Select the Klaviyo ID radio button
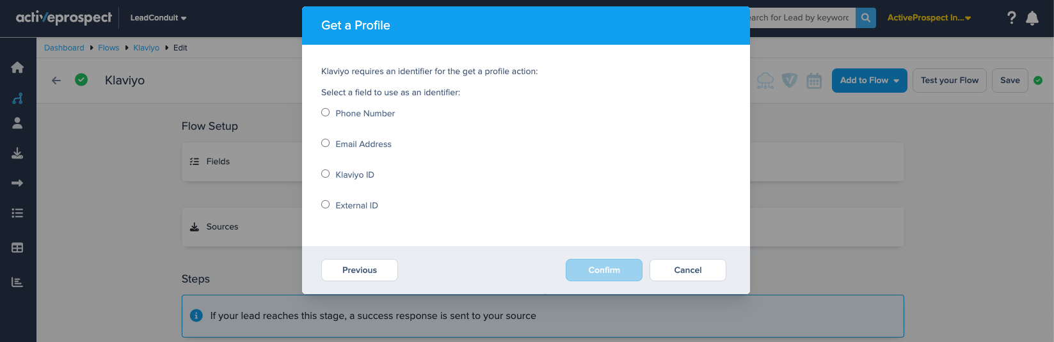This screenshot has height=342, width=1054. click(x=326, y=174)
